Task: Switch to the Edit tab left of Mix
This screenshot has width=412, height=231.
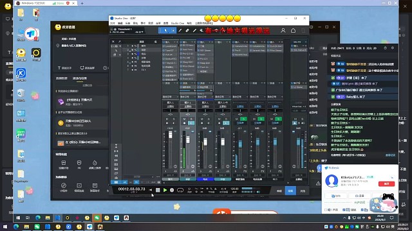Action: coord(279,191)
